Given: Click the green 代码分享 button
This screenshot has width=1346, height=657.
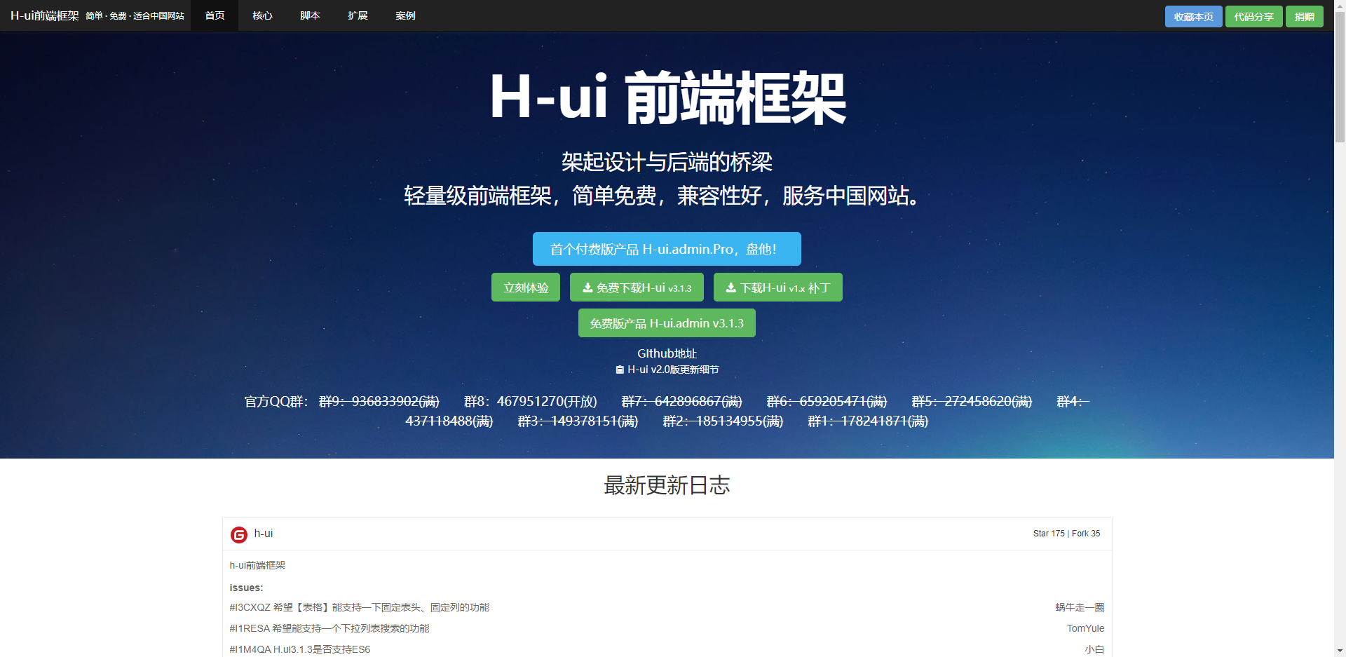Looking at the screenshot, I should [x=1253, y=17].
